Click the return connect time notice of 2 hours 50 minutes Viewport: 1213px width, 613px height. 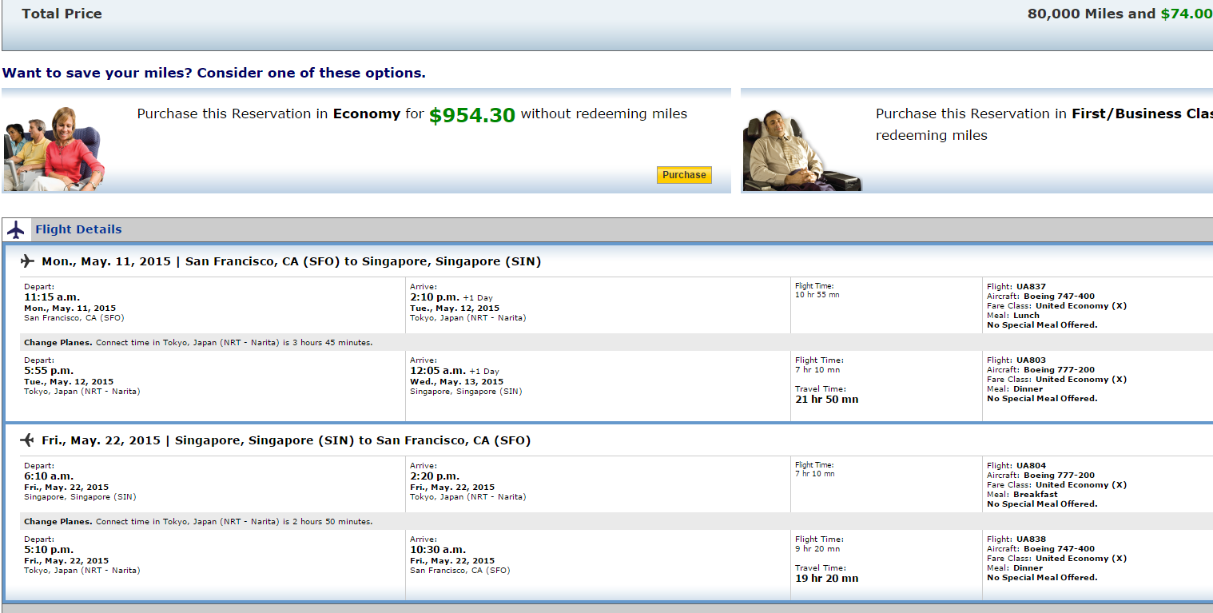click(198, 522)
